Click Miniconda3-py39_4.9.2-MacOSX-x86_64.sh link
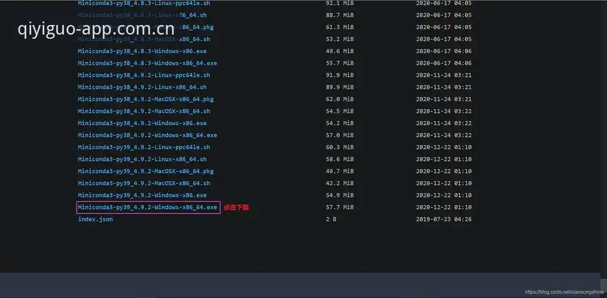 144,184
